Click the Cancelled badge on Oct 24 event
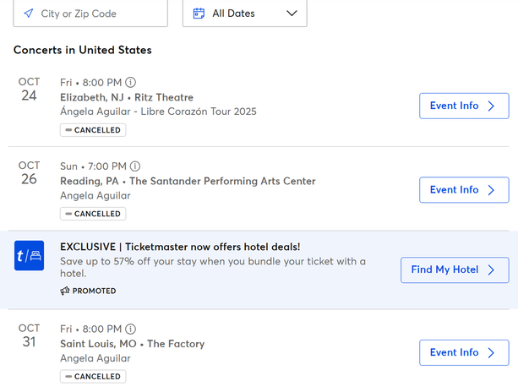518x392 pixels. click(x=93, y=130)
